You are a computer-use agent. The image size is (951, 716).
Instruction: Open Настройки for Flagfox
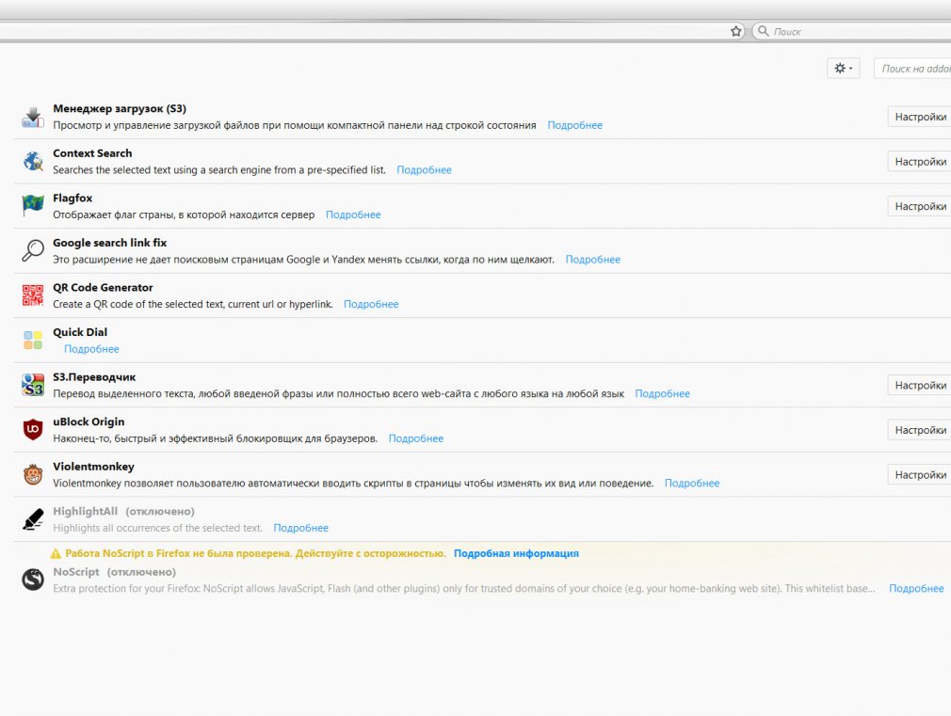pyautogui.click(x=920, y=207)
